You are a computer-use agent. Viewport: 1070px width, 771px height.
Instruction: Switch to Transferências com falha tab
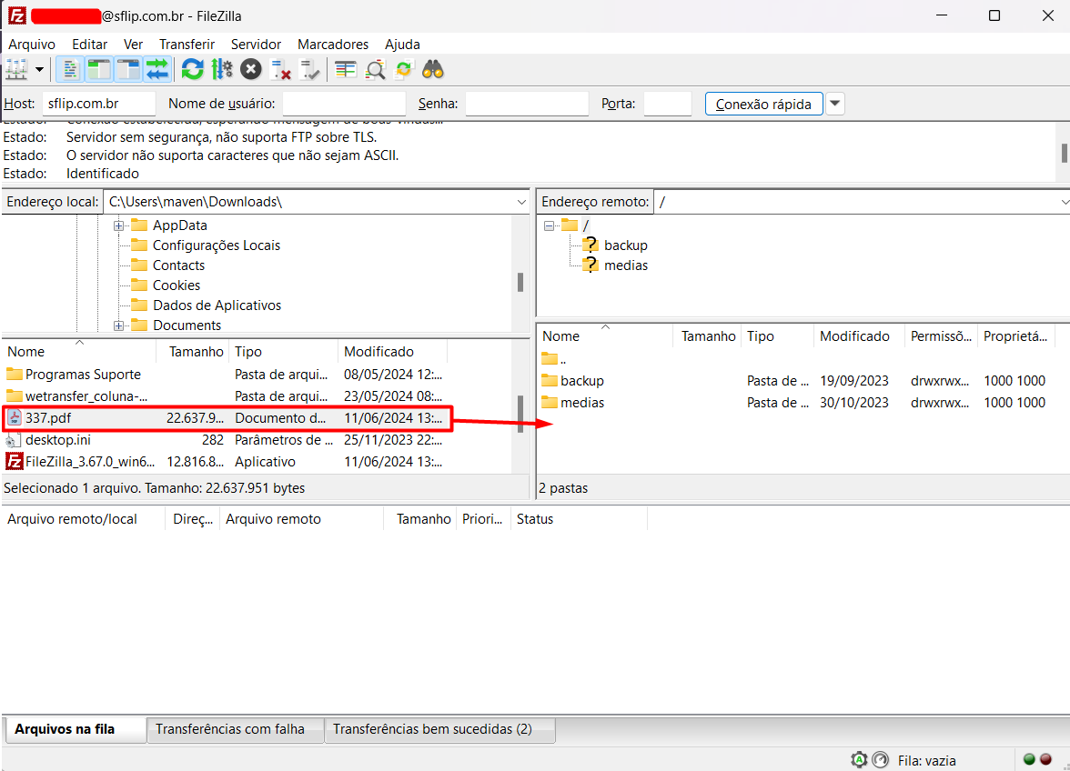click(236, 729)
